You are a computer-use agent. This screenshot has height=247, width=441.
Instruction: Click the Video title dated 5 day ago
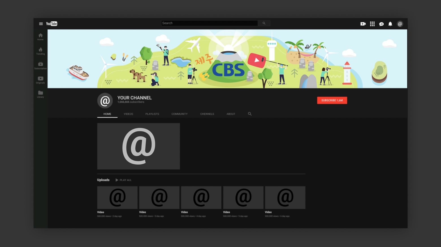point(226,212)
